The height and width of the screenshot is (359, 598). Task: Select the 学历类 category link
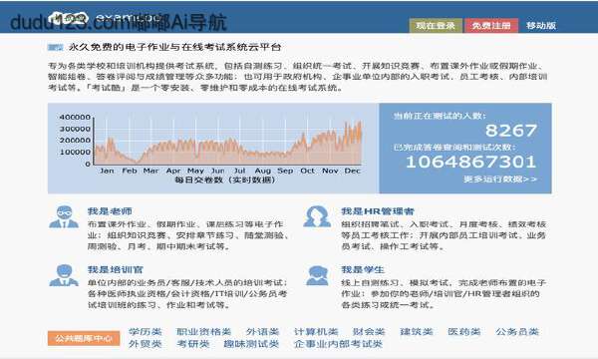(x=145, y=331)
